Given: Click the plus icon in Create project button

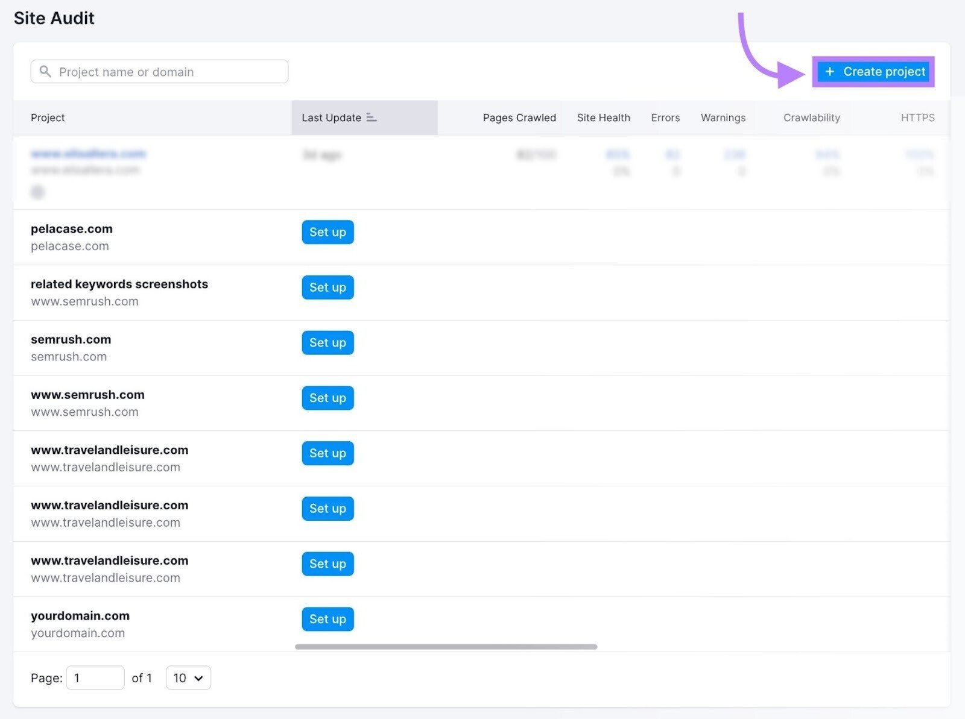Looking at the screenshot, I should (x=831, y=72).
